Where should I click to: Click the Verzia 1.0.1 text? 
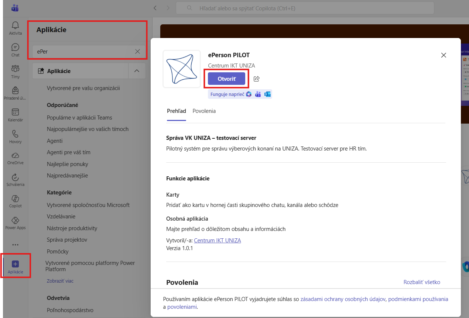click(179, 248)
